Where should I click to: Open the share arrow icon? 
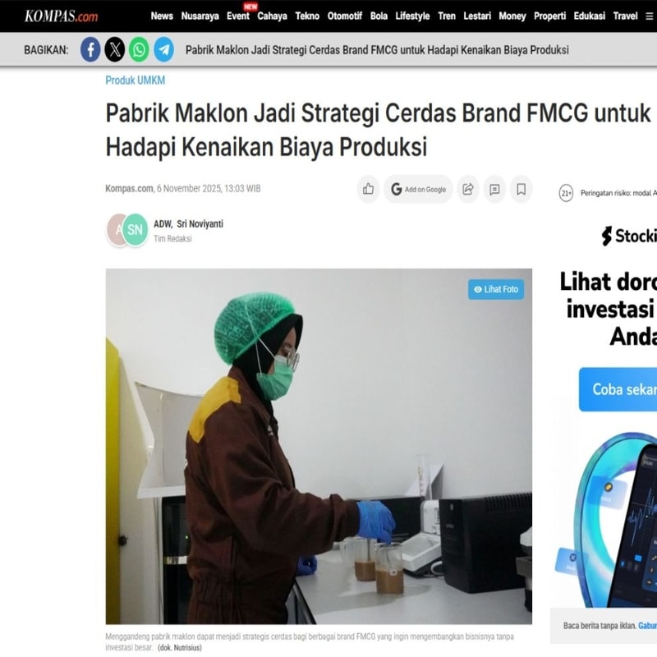click(468, 189)
